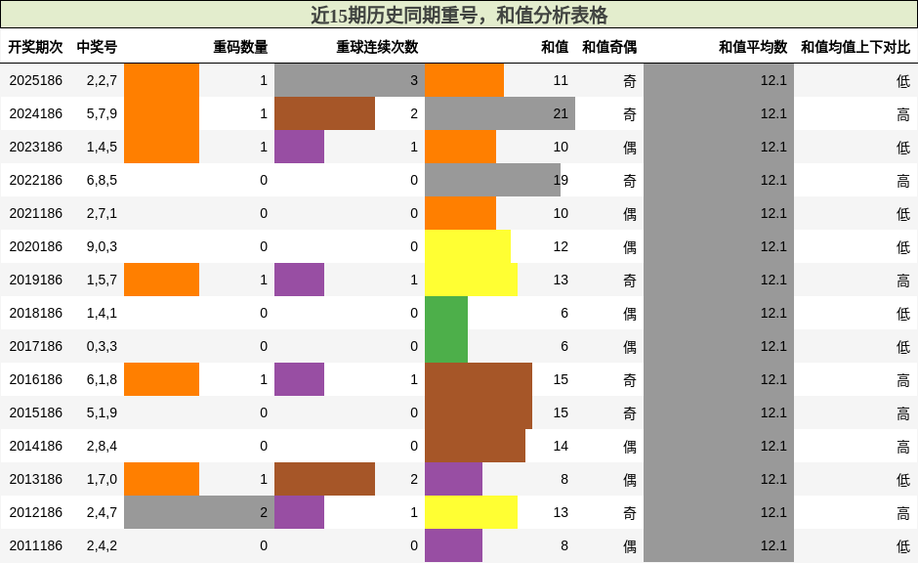Select winning numbers 0,3,3
918x563 pixels.
[102, 346]
